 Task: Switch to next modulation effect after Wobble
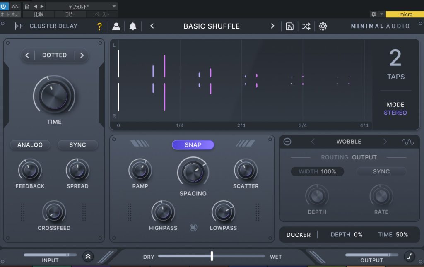[x=385, y=142]
